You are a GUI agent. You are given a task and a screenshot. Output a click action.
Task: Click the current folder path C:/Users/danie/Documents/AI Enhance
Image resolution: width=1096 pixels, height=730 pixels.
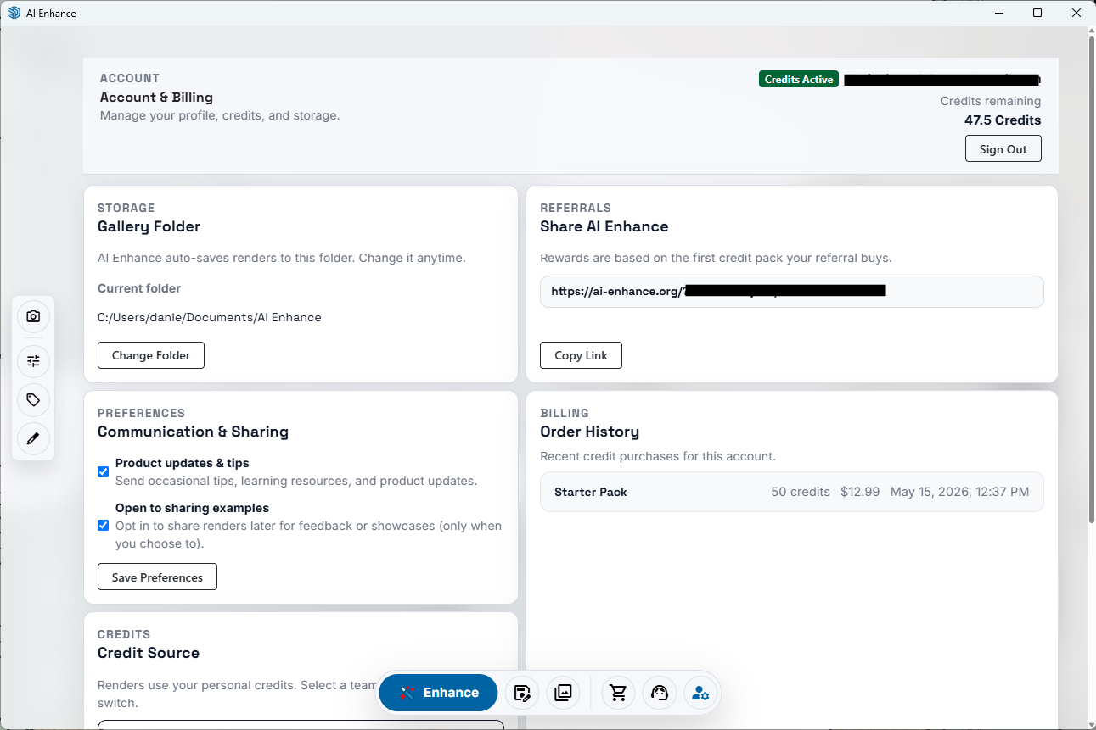(x=210, y=317)
